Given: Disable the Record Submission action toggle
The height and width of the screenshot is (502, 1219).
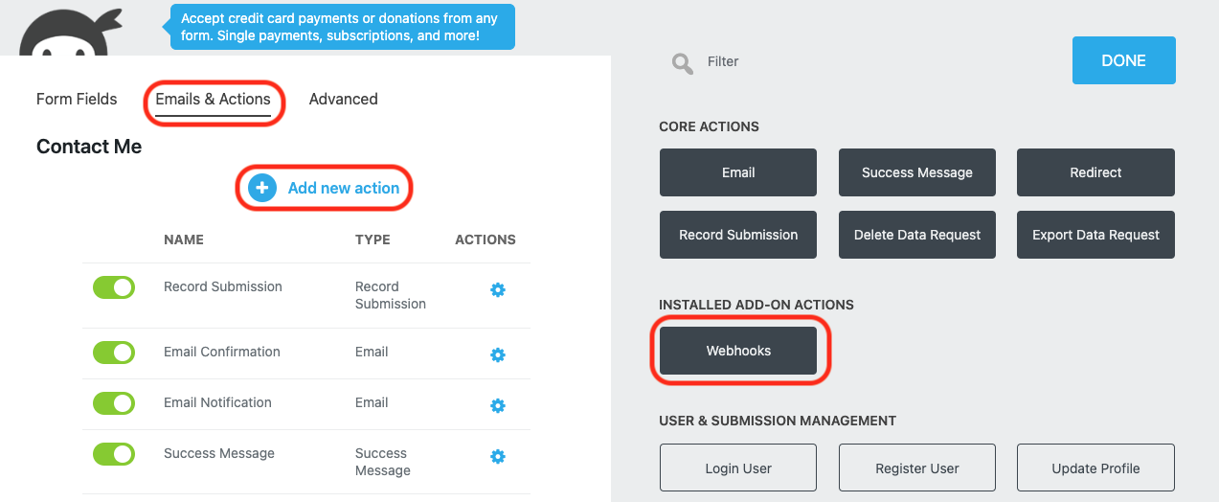Looking at the screenshot, I should click(114, 286).
